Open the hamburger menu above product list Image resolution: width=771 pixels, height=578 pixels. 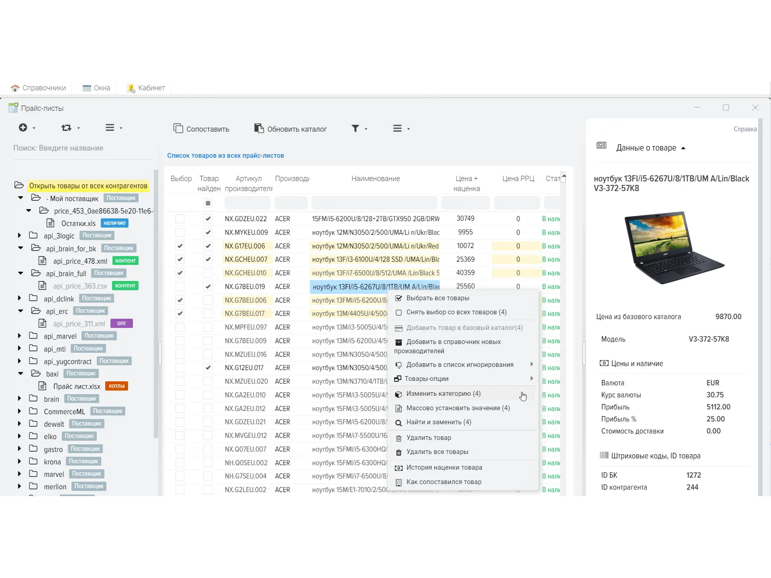click(397, 128)
